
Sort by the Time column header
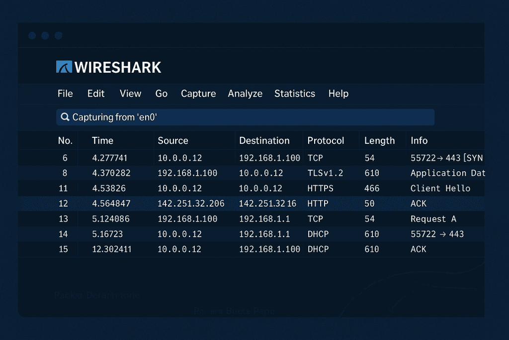tap(102, 140)
